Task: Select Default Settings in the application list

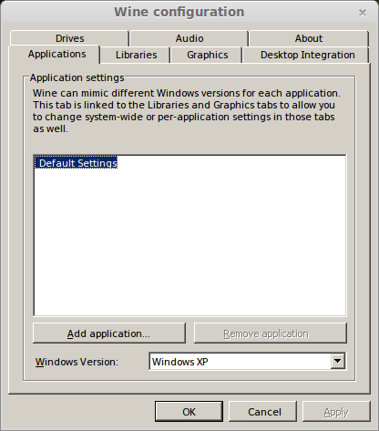Action: pos(76,163)
